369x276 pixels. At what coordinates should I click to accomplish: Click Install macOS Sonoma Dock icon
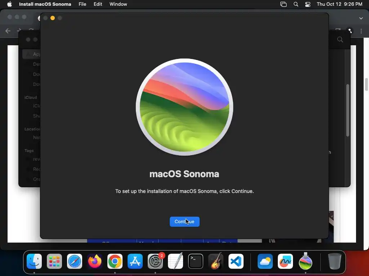(306, 261)
